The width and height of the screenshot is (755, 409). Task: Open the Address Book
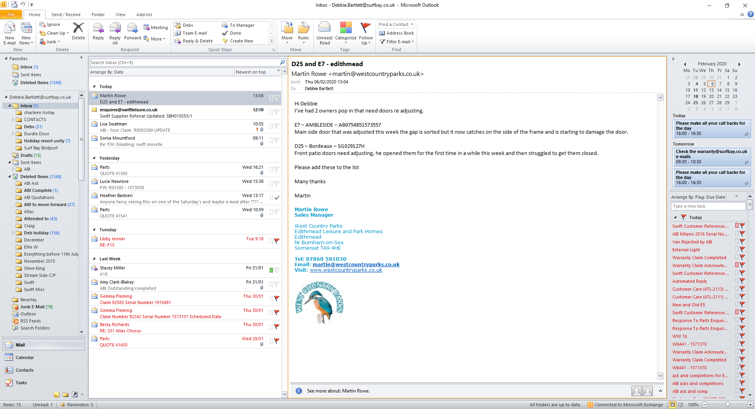[397, 33]
